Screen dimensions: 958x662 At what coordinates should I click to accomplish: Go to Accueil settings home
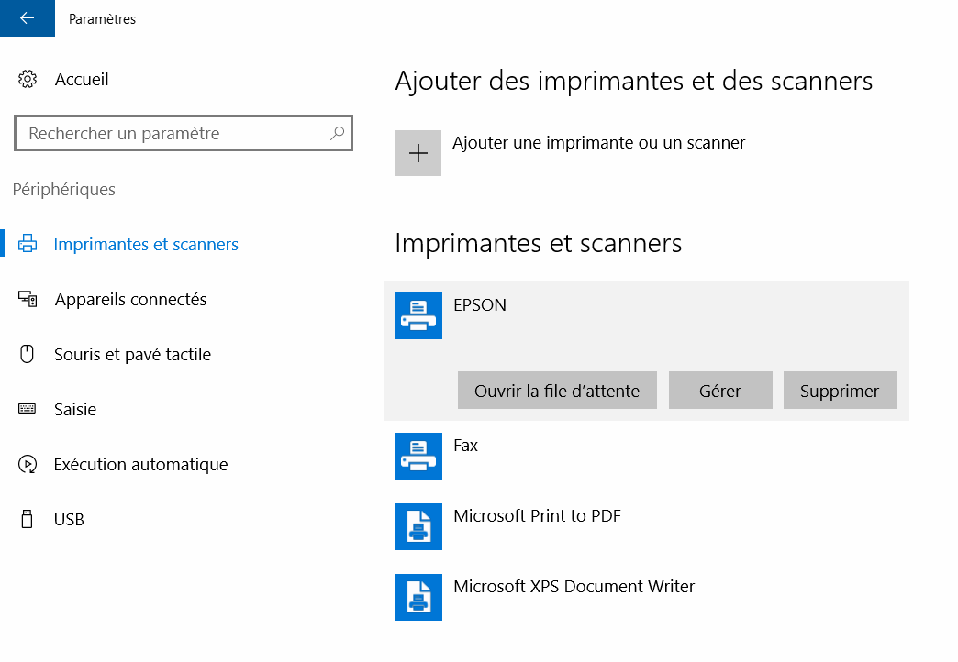82,80
